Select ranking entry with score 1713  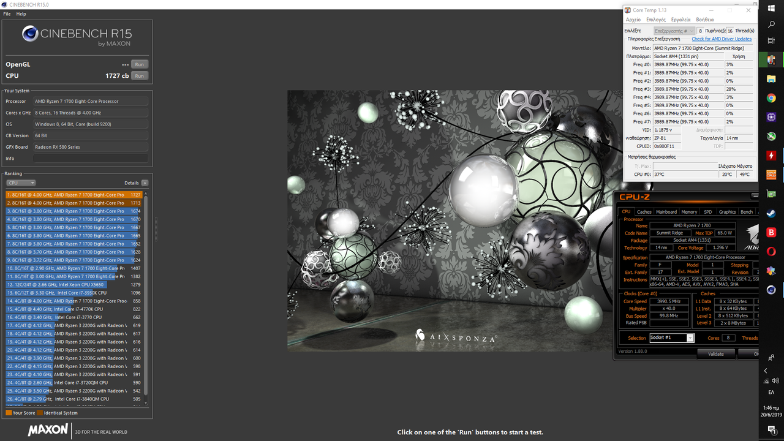click(x=74, y=203)
